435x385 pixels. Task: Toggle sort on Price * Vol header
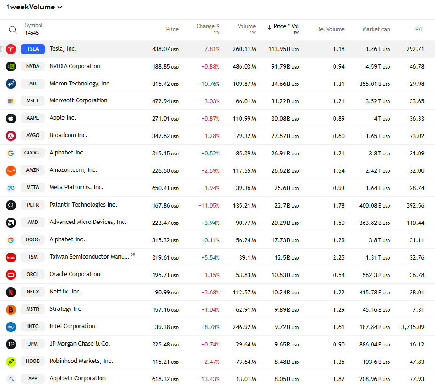(283, 29)
